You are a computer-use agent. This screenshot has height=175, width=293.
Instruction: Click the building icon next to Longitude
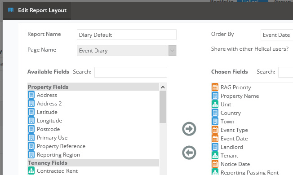pos(31,121)
